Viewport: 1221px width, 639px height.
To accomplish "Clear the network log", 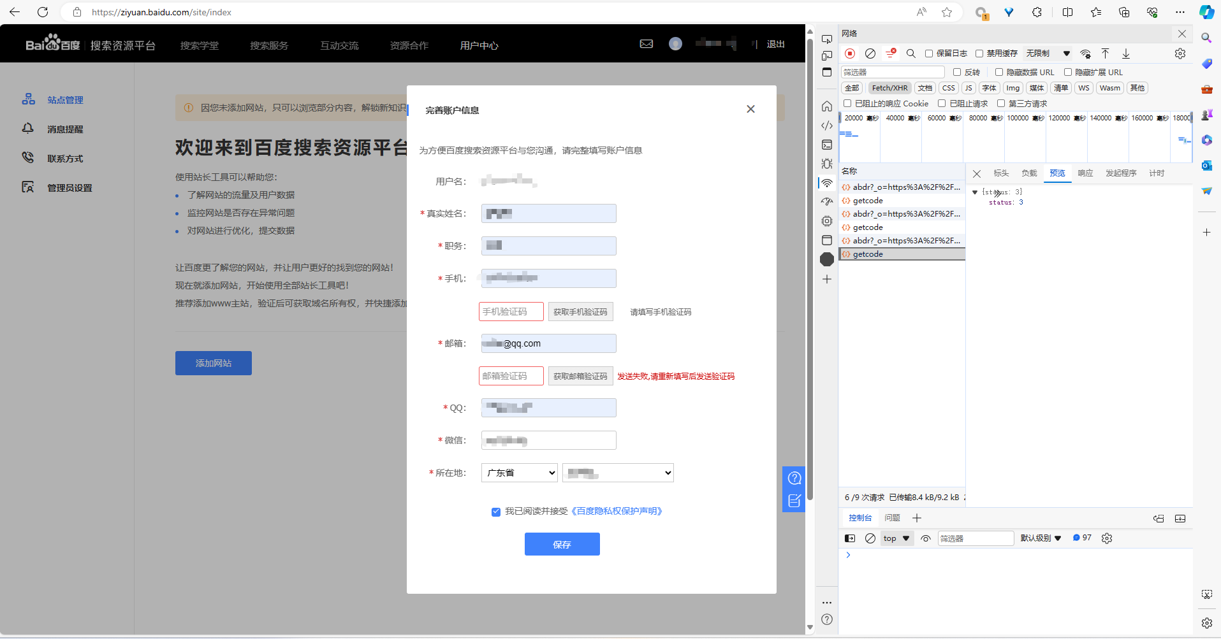I will coord(870,54).
